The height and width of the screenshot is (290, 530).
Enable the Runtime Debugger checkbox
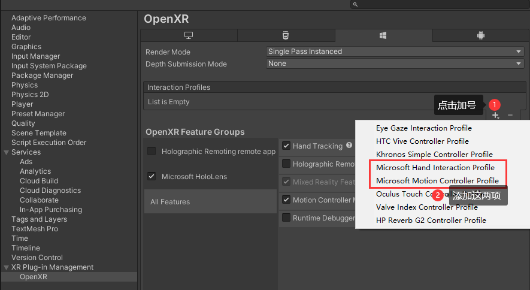(x=286, y=217)
